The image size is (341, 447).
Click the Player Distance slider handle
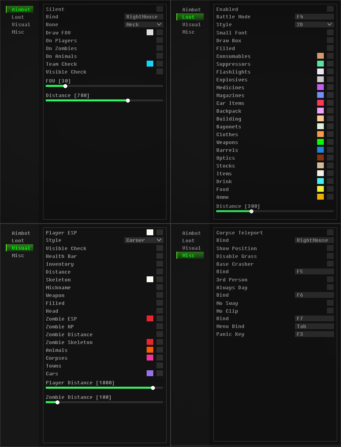(x=153, y=388)
